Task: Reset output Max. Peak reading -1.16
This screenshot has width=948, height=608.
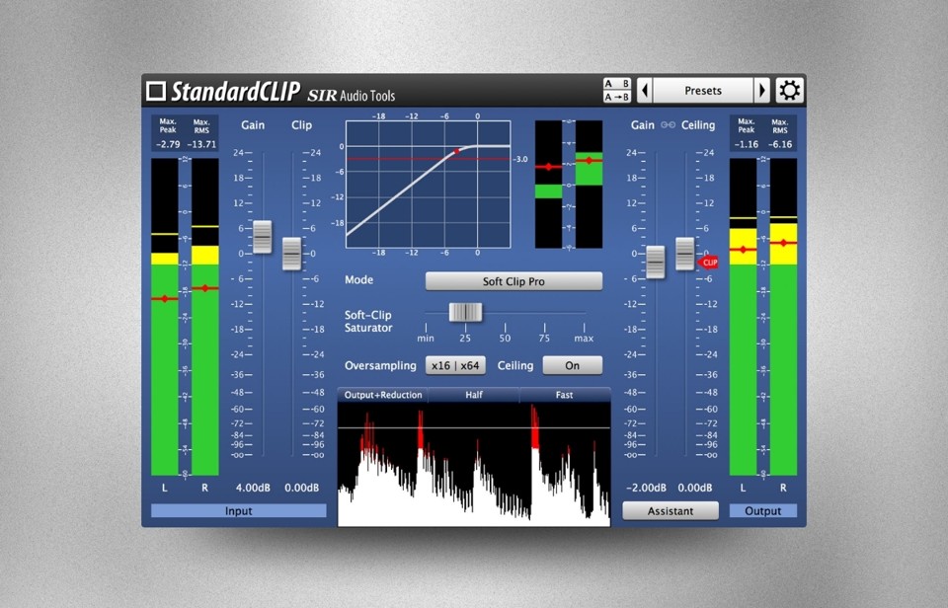Action: pos(747,144)
